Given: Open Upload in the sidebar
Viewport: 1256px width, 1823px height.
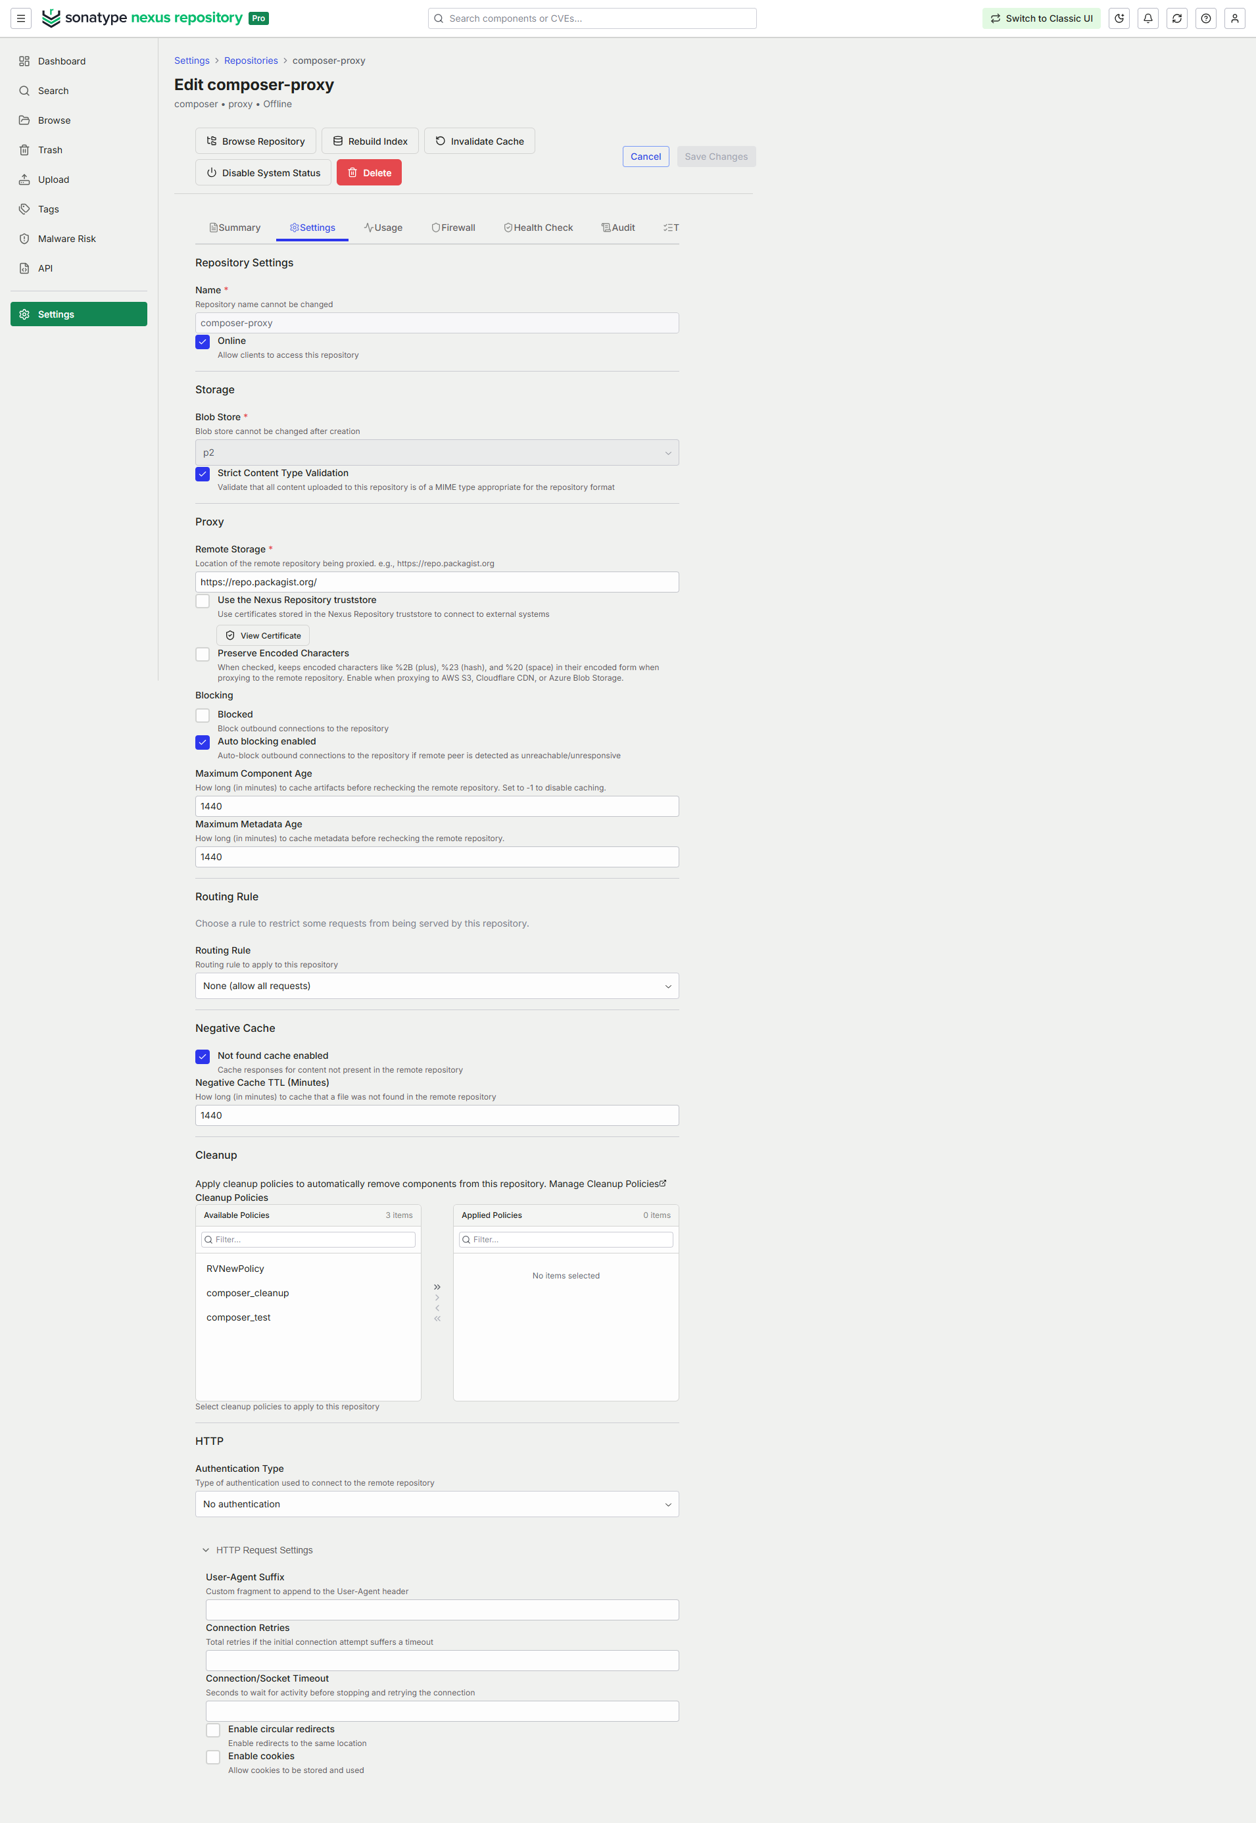Looking at the screenshot, I should (x=79, y=180).
